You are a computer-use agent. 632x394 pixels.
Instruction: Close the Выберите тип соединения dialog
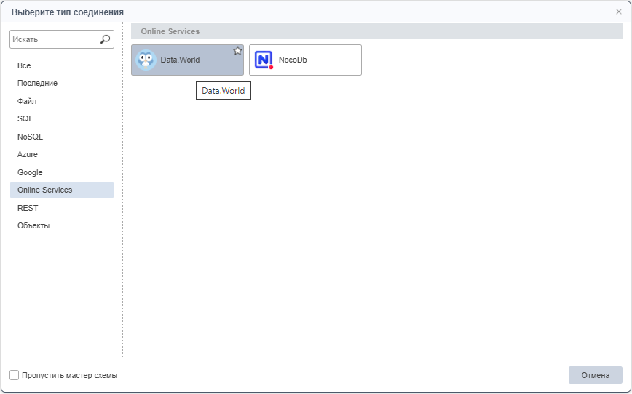click(x=619, y=12)
